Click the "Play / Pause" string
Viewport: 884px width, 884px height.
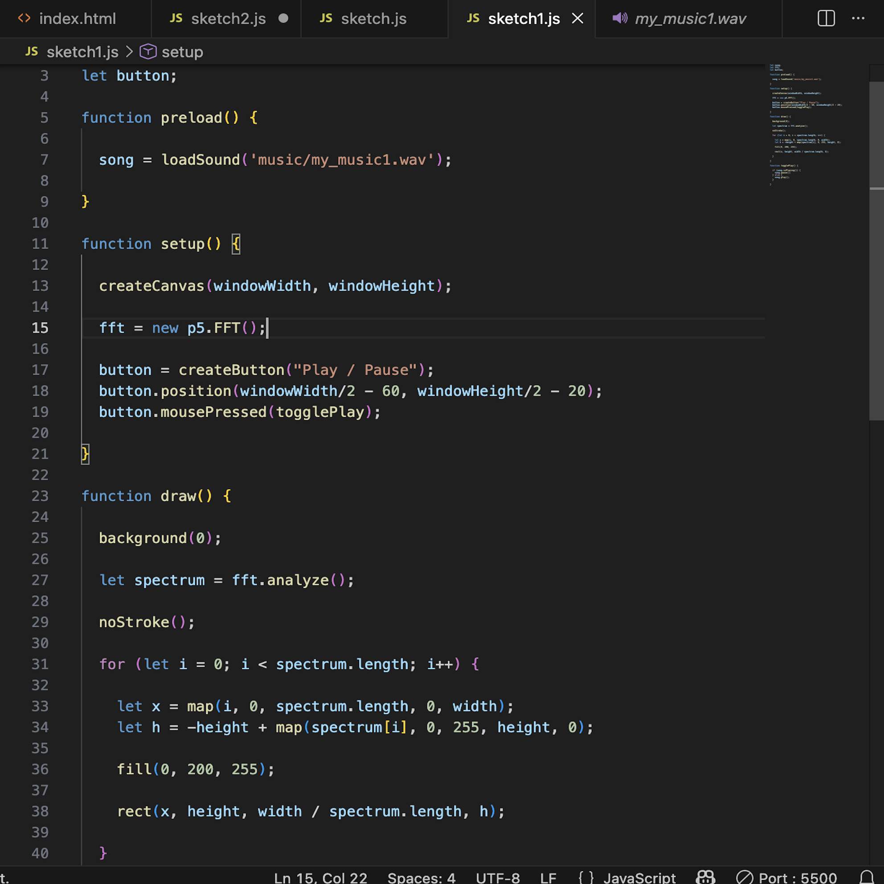(355, 370)
